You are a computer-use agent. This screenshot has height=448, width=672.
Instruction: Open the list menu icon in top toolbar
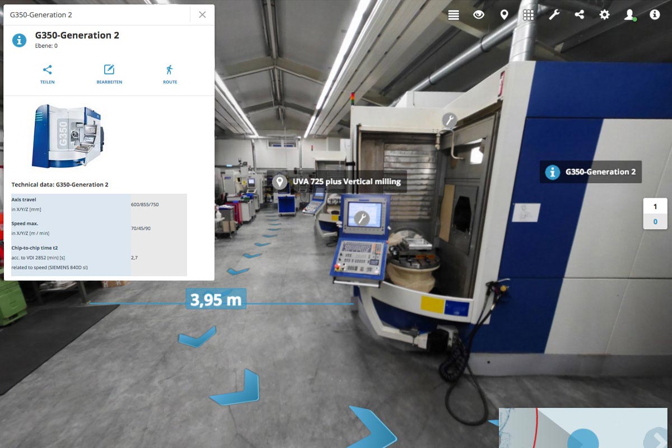click(454, 15)
